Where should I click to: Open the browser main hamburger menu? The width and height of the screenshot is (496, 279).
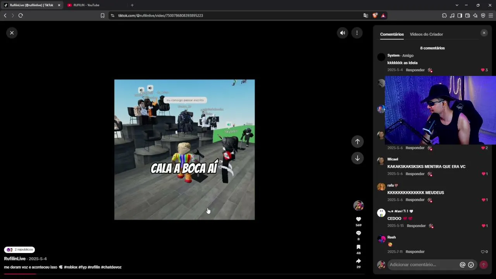pyautogui.click(x=491, y=15)
